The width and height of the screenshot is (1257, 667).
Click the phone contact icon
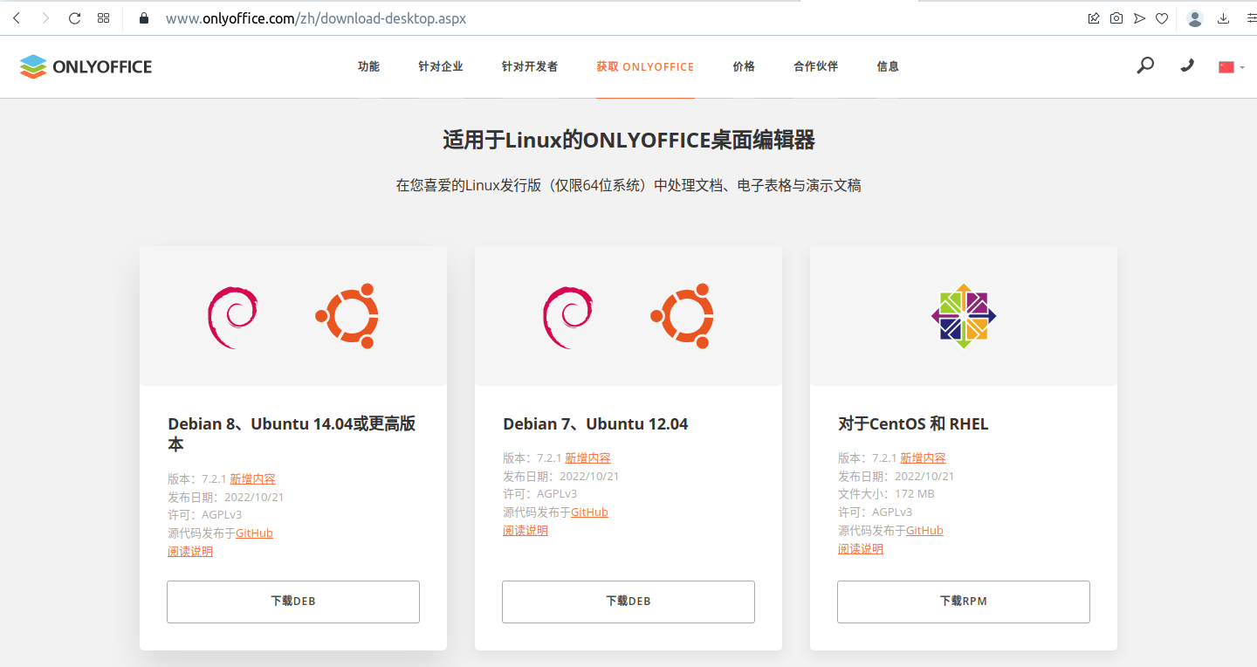(x=1187, y=65)
